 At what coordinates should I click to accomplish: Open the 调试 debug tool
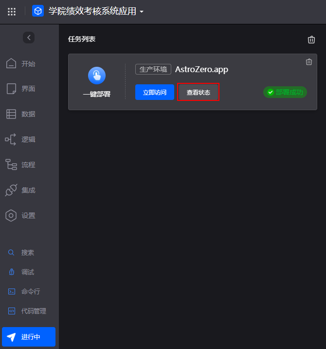point(21,272)
